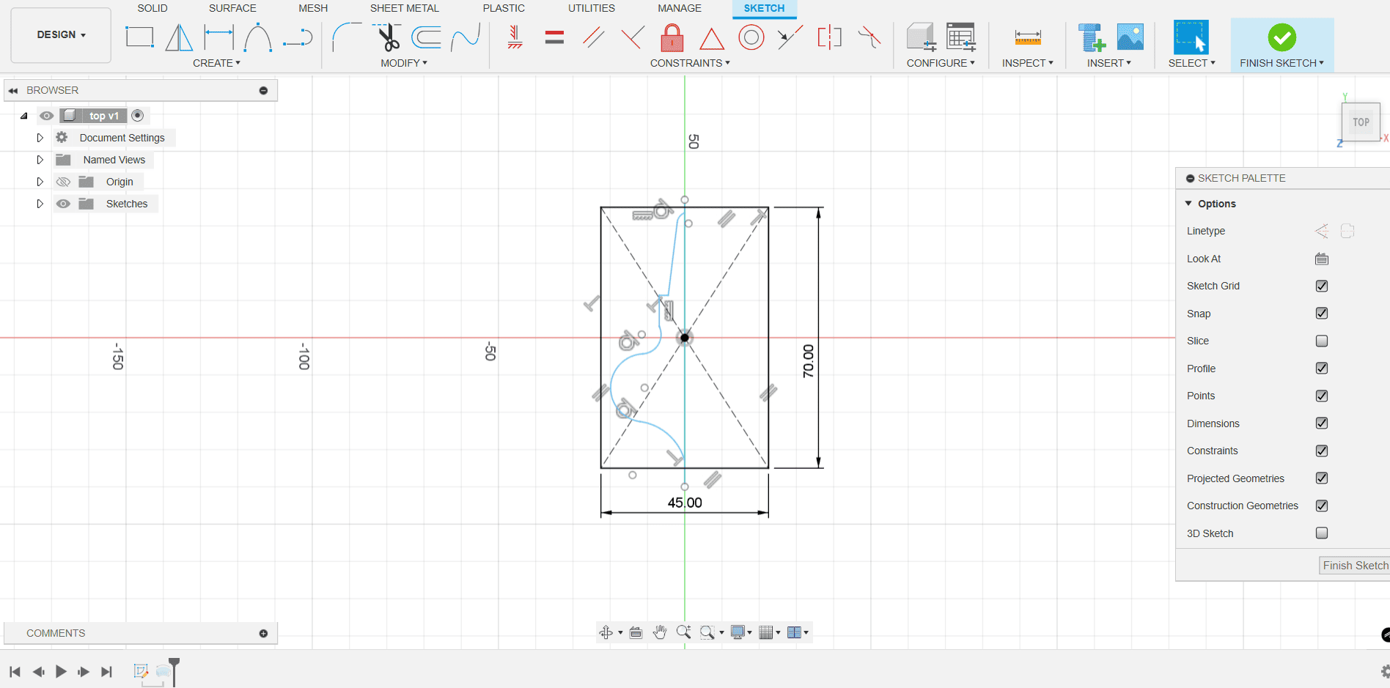Click the Insert Canvas image icon

pyautogui.click(x=1130, y=37)
